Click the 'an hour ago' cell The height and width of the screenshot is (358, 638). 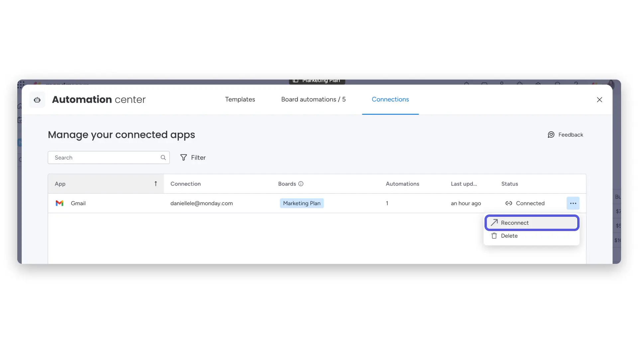click(466, 203)
